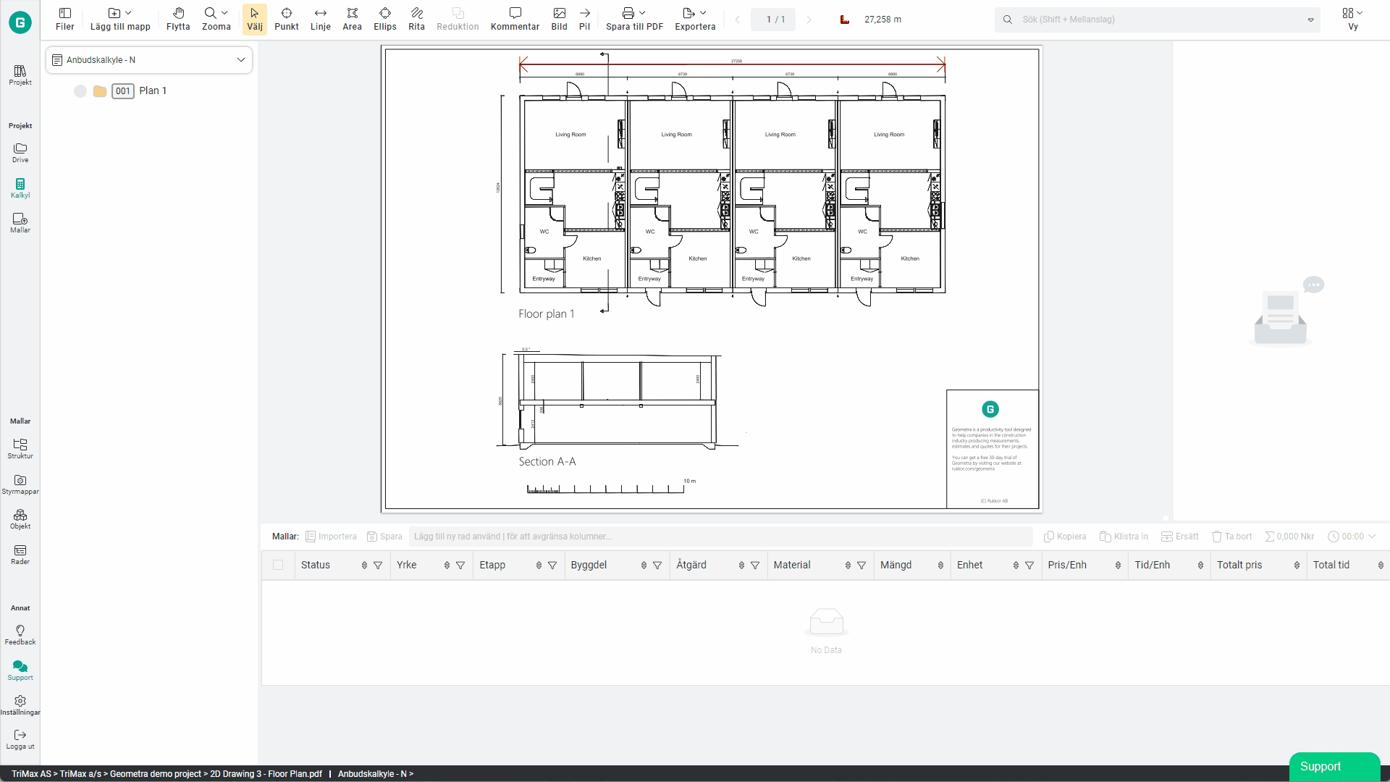Sort by the Etapp column
The height and width of the screenshot is (782, 1390).
(x=539, y=566)
